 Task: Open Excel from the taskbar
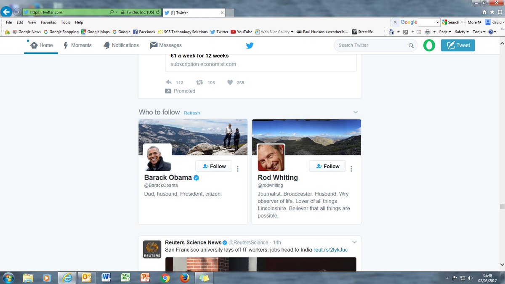[126, 277]
